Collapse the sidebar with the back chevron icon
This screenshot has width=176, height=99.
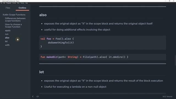(x=33, y=97)
